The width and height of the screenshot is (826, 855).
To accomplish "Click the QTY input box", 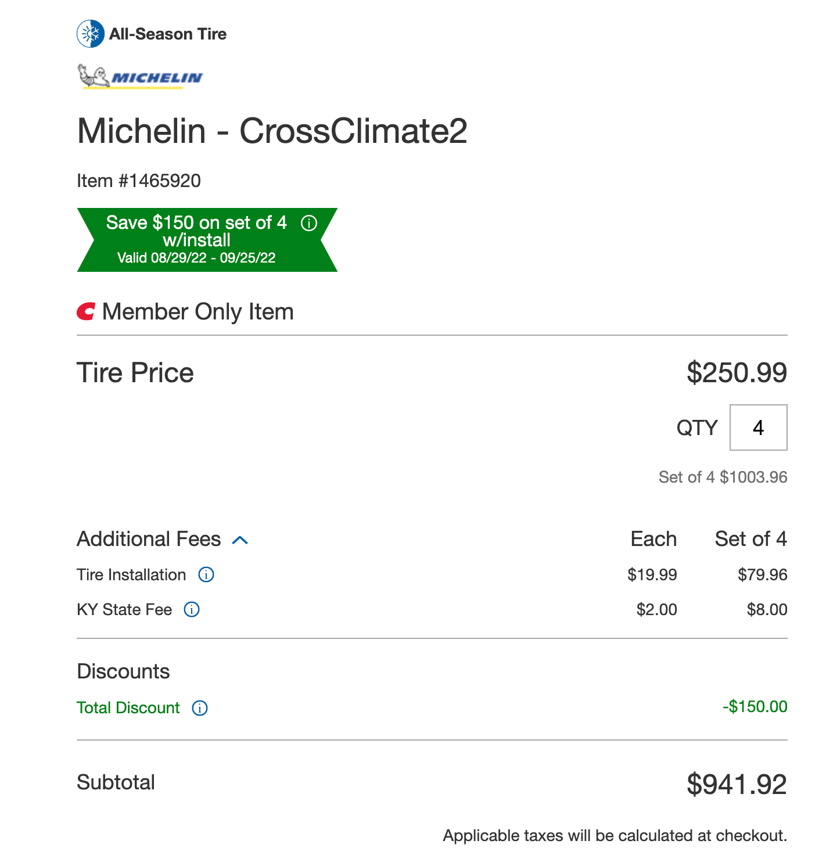I will 759,427.
